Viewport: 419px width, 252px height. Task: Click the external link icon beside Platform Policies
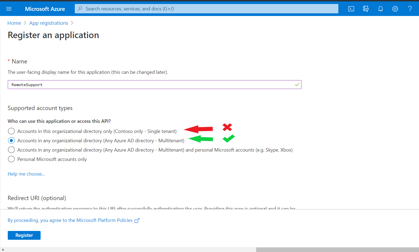coord(137,221)
